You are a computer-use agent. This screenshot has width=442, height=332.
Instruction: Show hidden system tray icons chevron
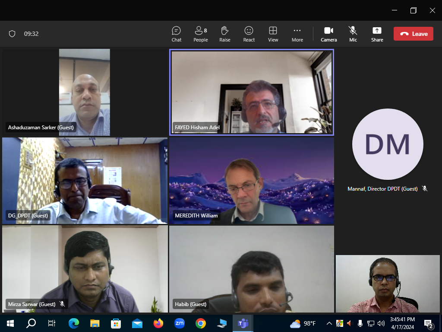[329, 323]
